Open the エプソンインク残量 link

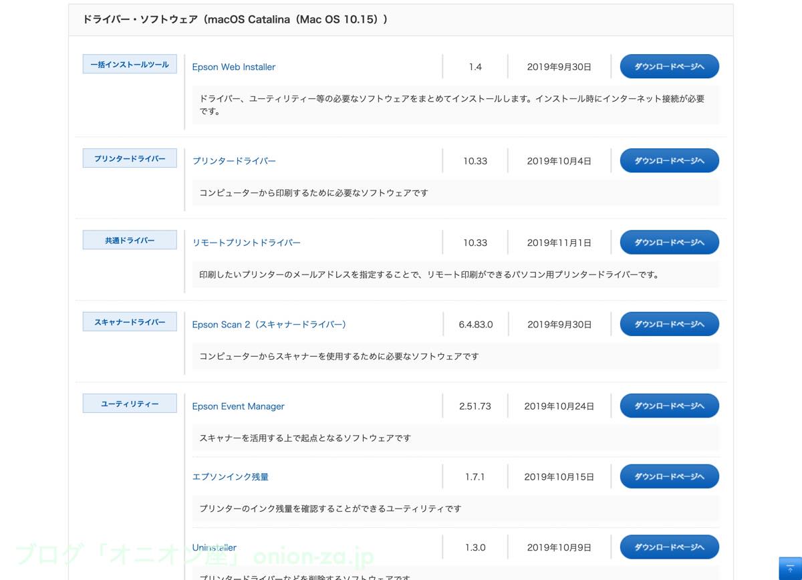coord(230,476)
